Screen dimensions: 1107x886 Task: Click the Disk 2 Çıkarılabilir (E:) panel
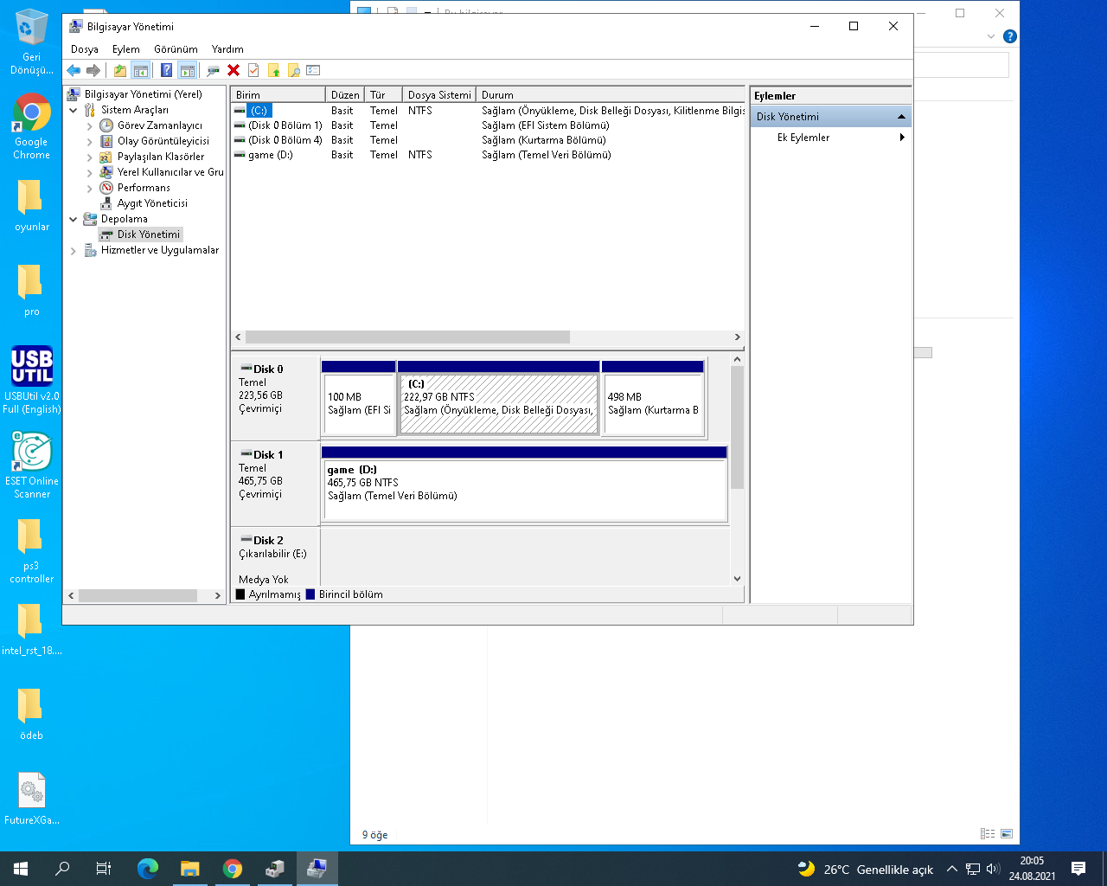[x=275, y=557]
